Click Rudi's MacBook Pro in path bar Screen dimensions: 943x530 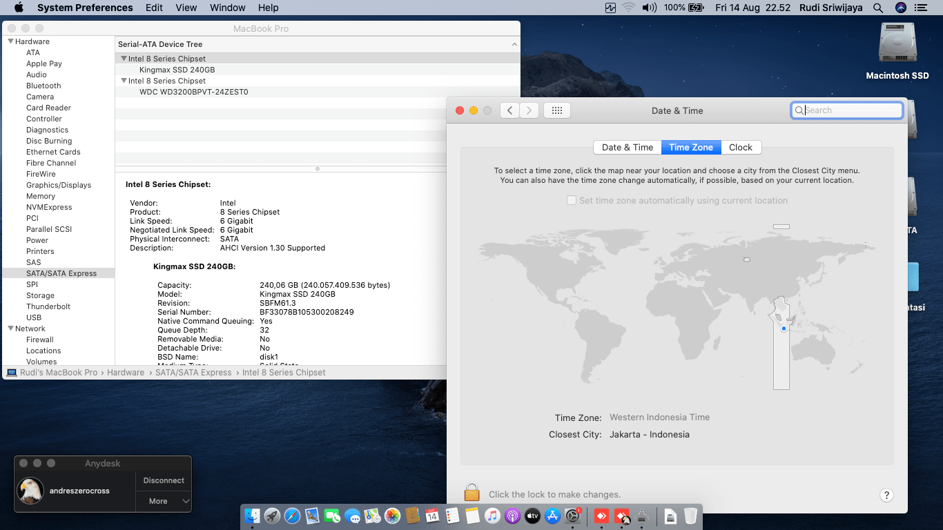pos(52,373)
